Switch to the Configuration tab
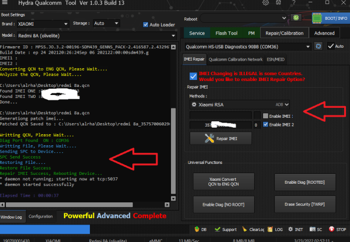This screenshot has height=242, width=350. [x=41, y=216]
